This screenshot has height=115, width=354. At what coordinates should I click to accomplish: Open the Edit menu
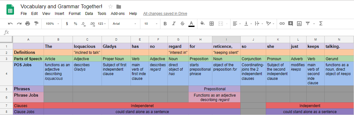click(x=35, y=14)
